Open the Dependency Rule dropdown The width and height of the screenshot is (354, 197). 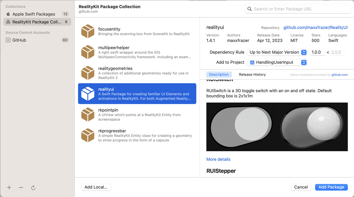(277, 52)
